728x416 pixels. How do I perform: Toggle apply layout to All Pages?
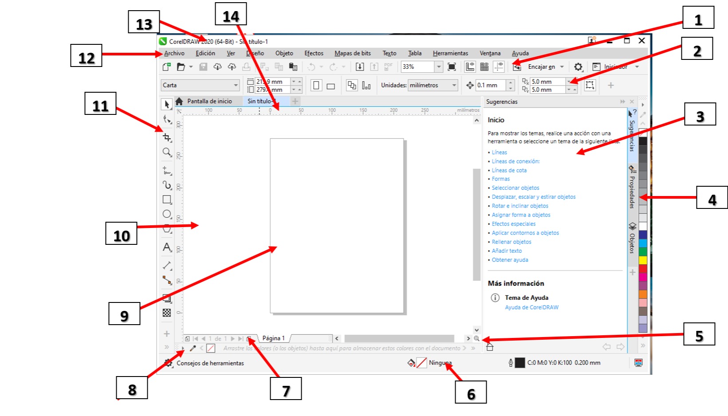tap(352, 85)
